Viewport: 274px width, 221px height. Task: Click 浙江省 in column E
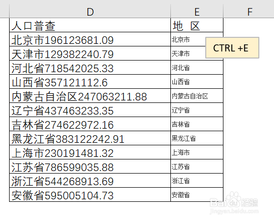(x=180, y=181)
